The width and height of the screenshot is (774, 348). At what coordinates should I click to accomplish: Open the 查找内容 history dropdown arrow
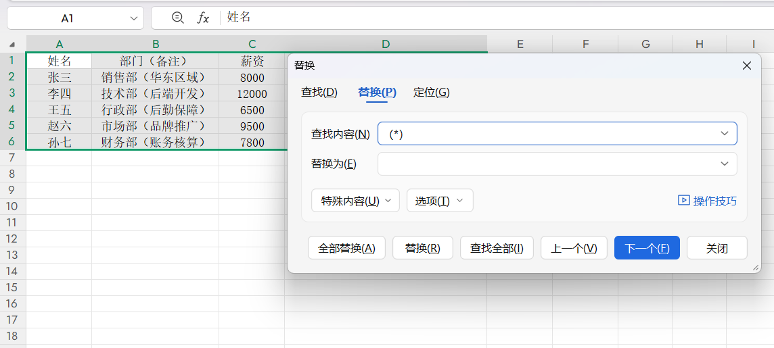(724, 134)
